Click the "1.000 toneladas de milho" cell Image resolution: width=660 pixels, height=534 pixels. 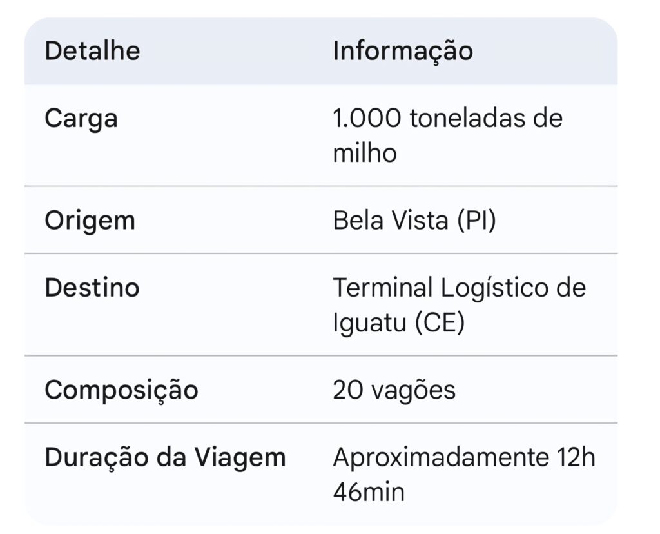click(447, 135)
